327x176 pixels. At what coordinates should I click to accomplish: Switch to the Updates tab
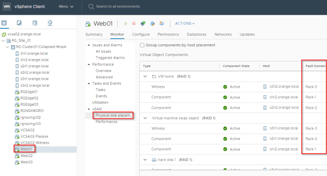(247, 34)
